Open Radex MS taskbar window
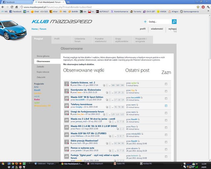 (x=119, y=164)
